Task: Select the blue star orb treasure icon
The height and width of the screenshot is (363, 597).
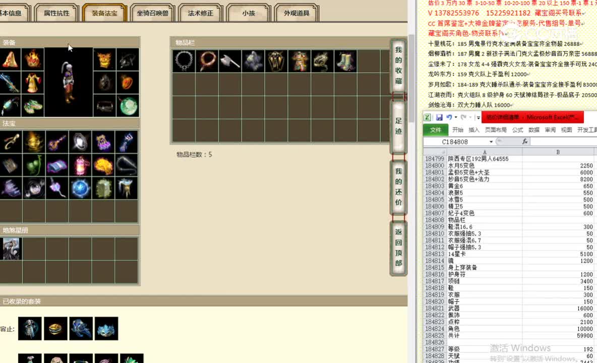Action: pos(80,188)
